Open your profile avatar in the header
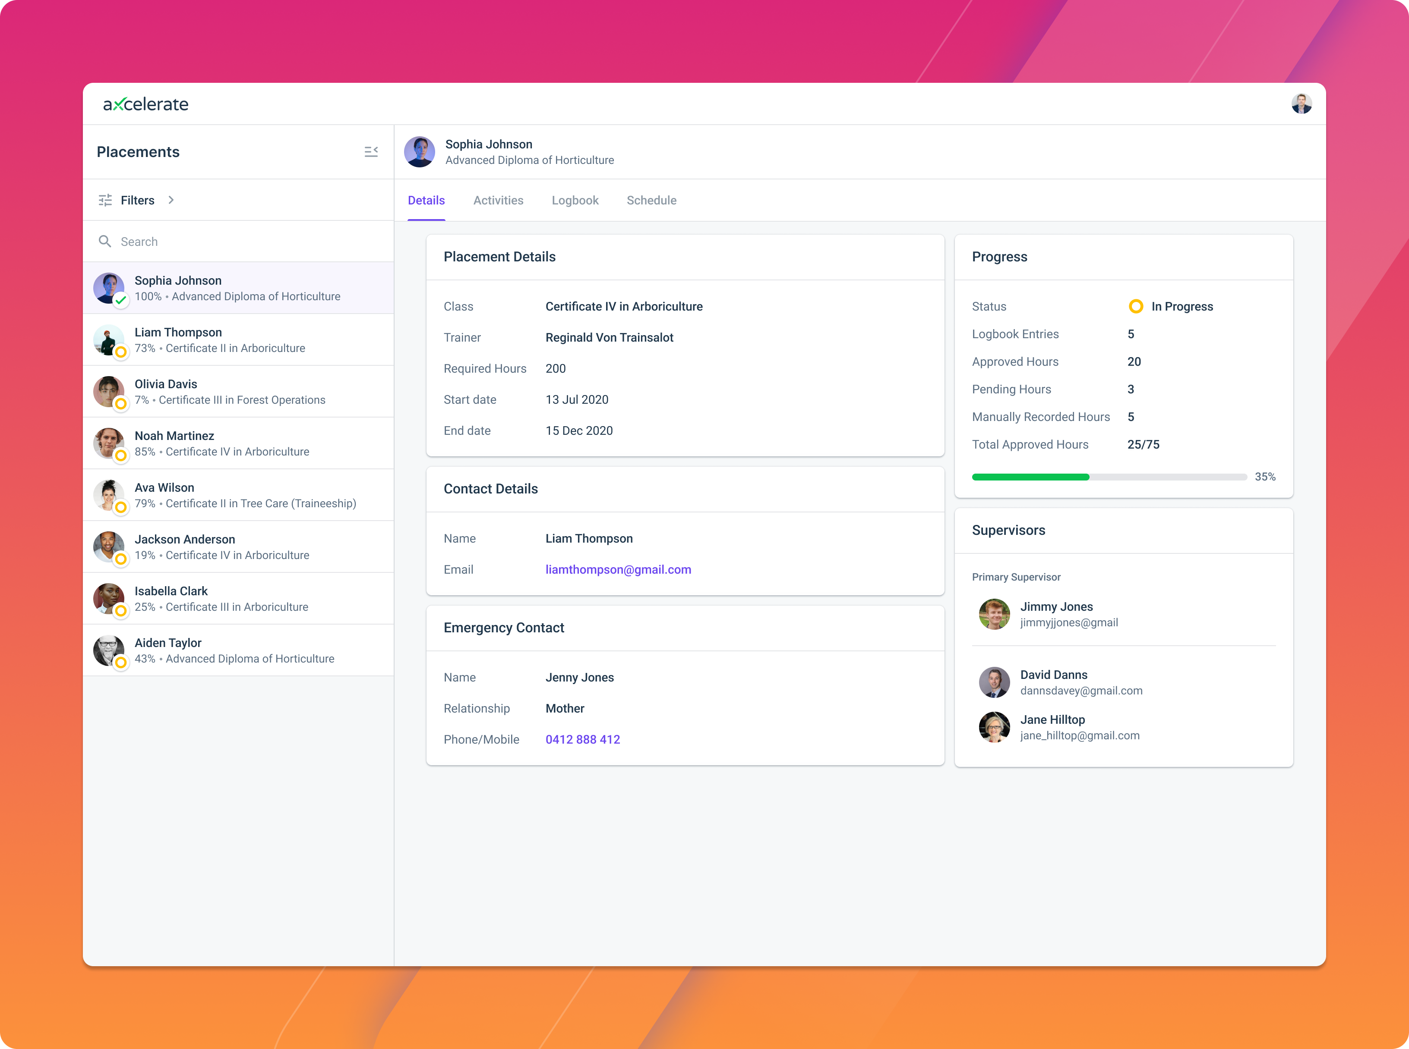 tap(1302, 104)
